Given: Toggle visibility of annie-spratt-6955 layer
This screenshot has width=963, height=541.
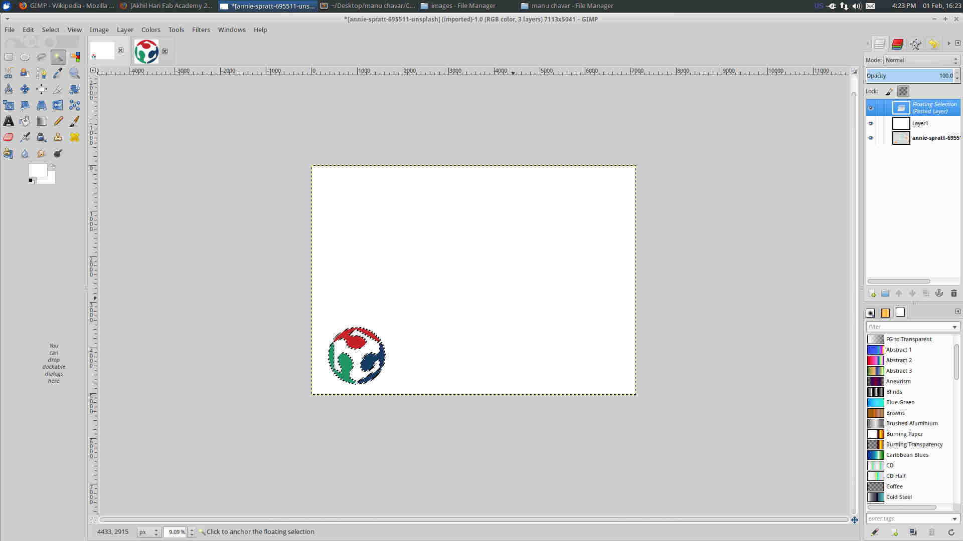Looking at the screenshot, I should 870,137.
